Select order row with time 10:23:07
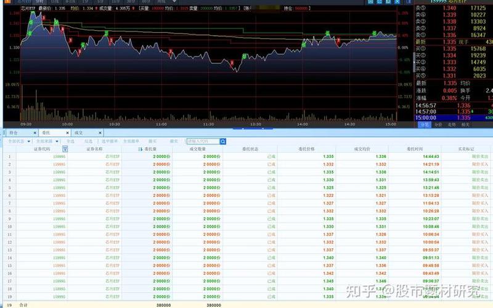The height and width of the screenshot is (308, 493). point(248,219)
